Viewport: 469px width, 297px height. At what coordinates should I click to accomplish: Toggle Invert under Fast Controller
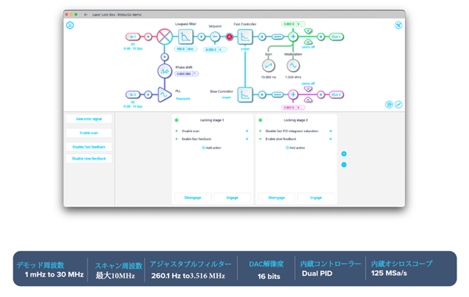(x=245, y=49)
